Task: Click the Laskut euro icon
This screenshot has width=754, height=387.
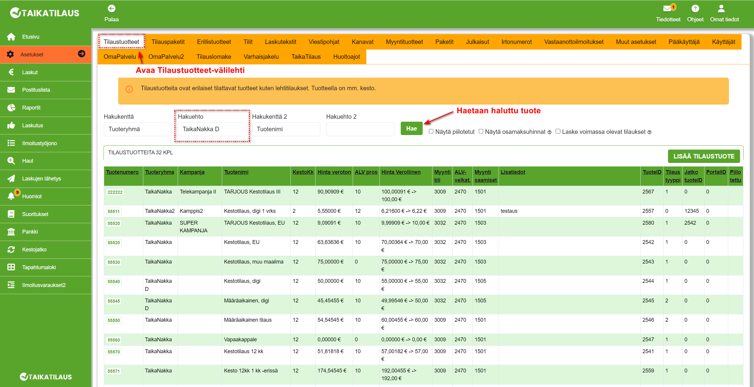Action: (11, 72)
